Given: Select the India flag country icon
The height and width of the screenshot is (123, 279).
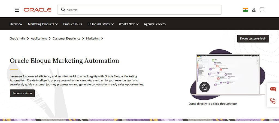Looking at the screenshot, I should coord(245,10).
